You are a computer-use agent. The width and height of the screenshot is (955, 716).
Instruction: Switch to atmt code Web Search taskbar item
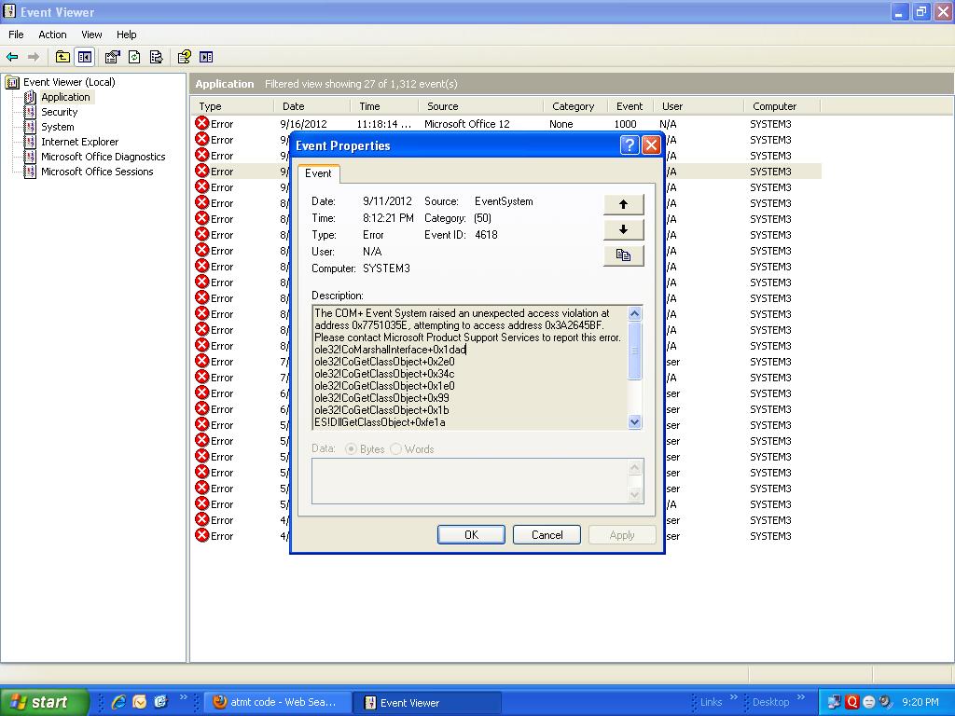point(276,702)
